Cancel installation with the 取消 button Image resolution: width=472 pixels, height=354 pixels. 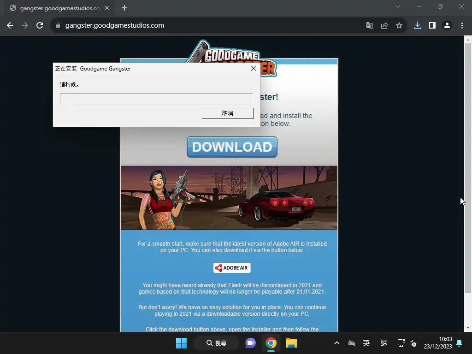228,113
